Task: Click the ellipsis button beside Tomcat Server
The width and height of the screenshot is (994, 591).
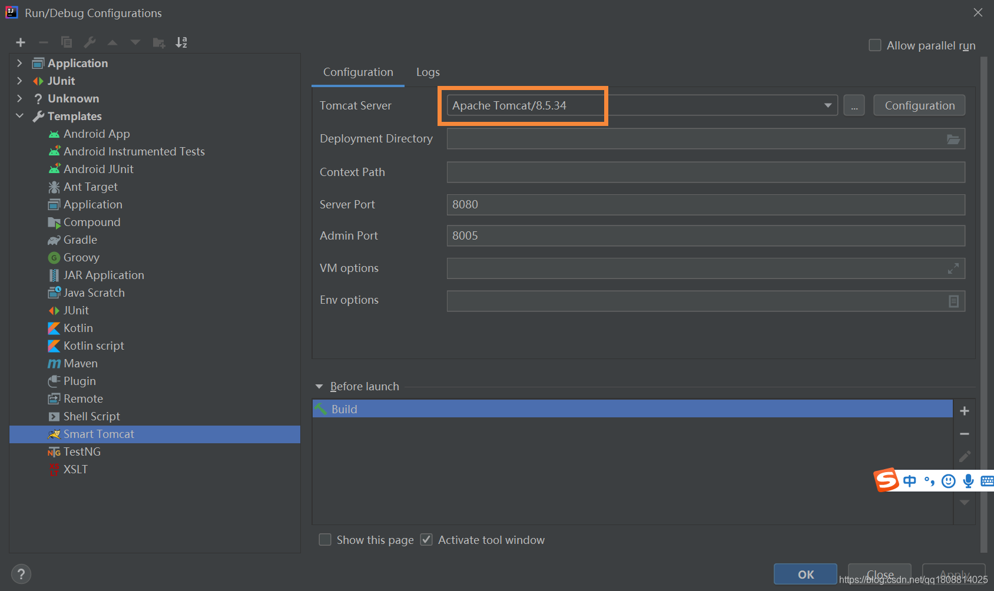Action: 854,105
